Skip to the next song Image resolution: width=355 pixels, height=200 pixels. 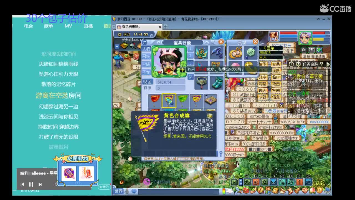click(40, 184)
